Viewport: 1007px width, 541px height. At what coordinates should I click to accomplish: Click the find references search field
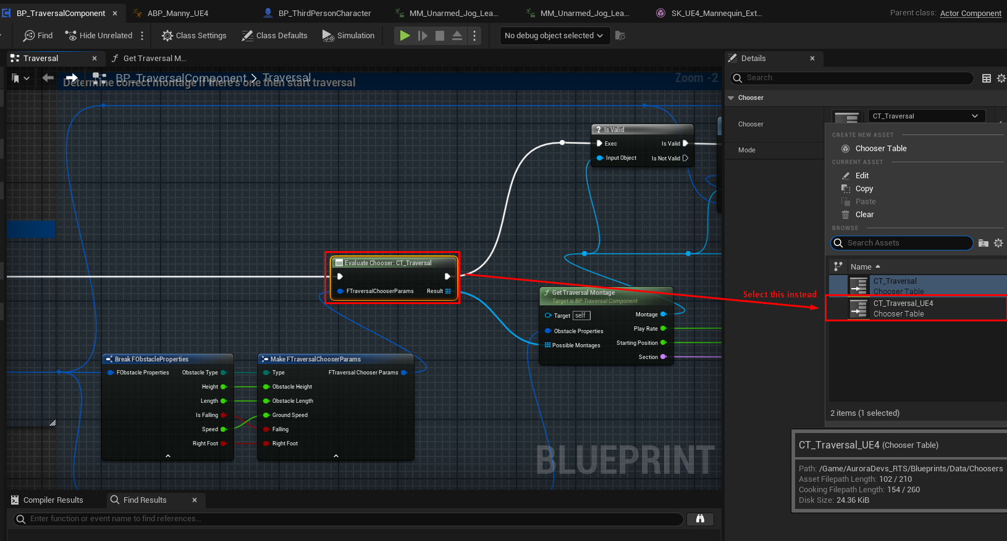(349, 519)
